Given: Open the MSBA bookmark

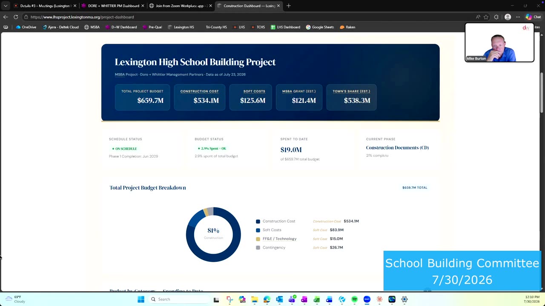Looking at the screenshot, I should [x=92, y=27].
